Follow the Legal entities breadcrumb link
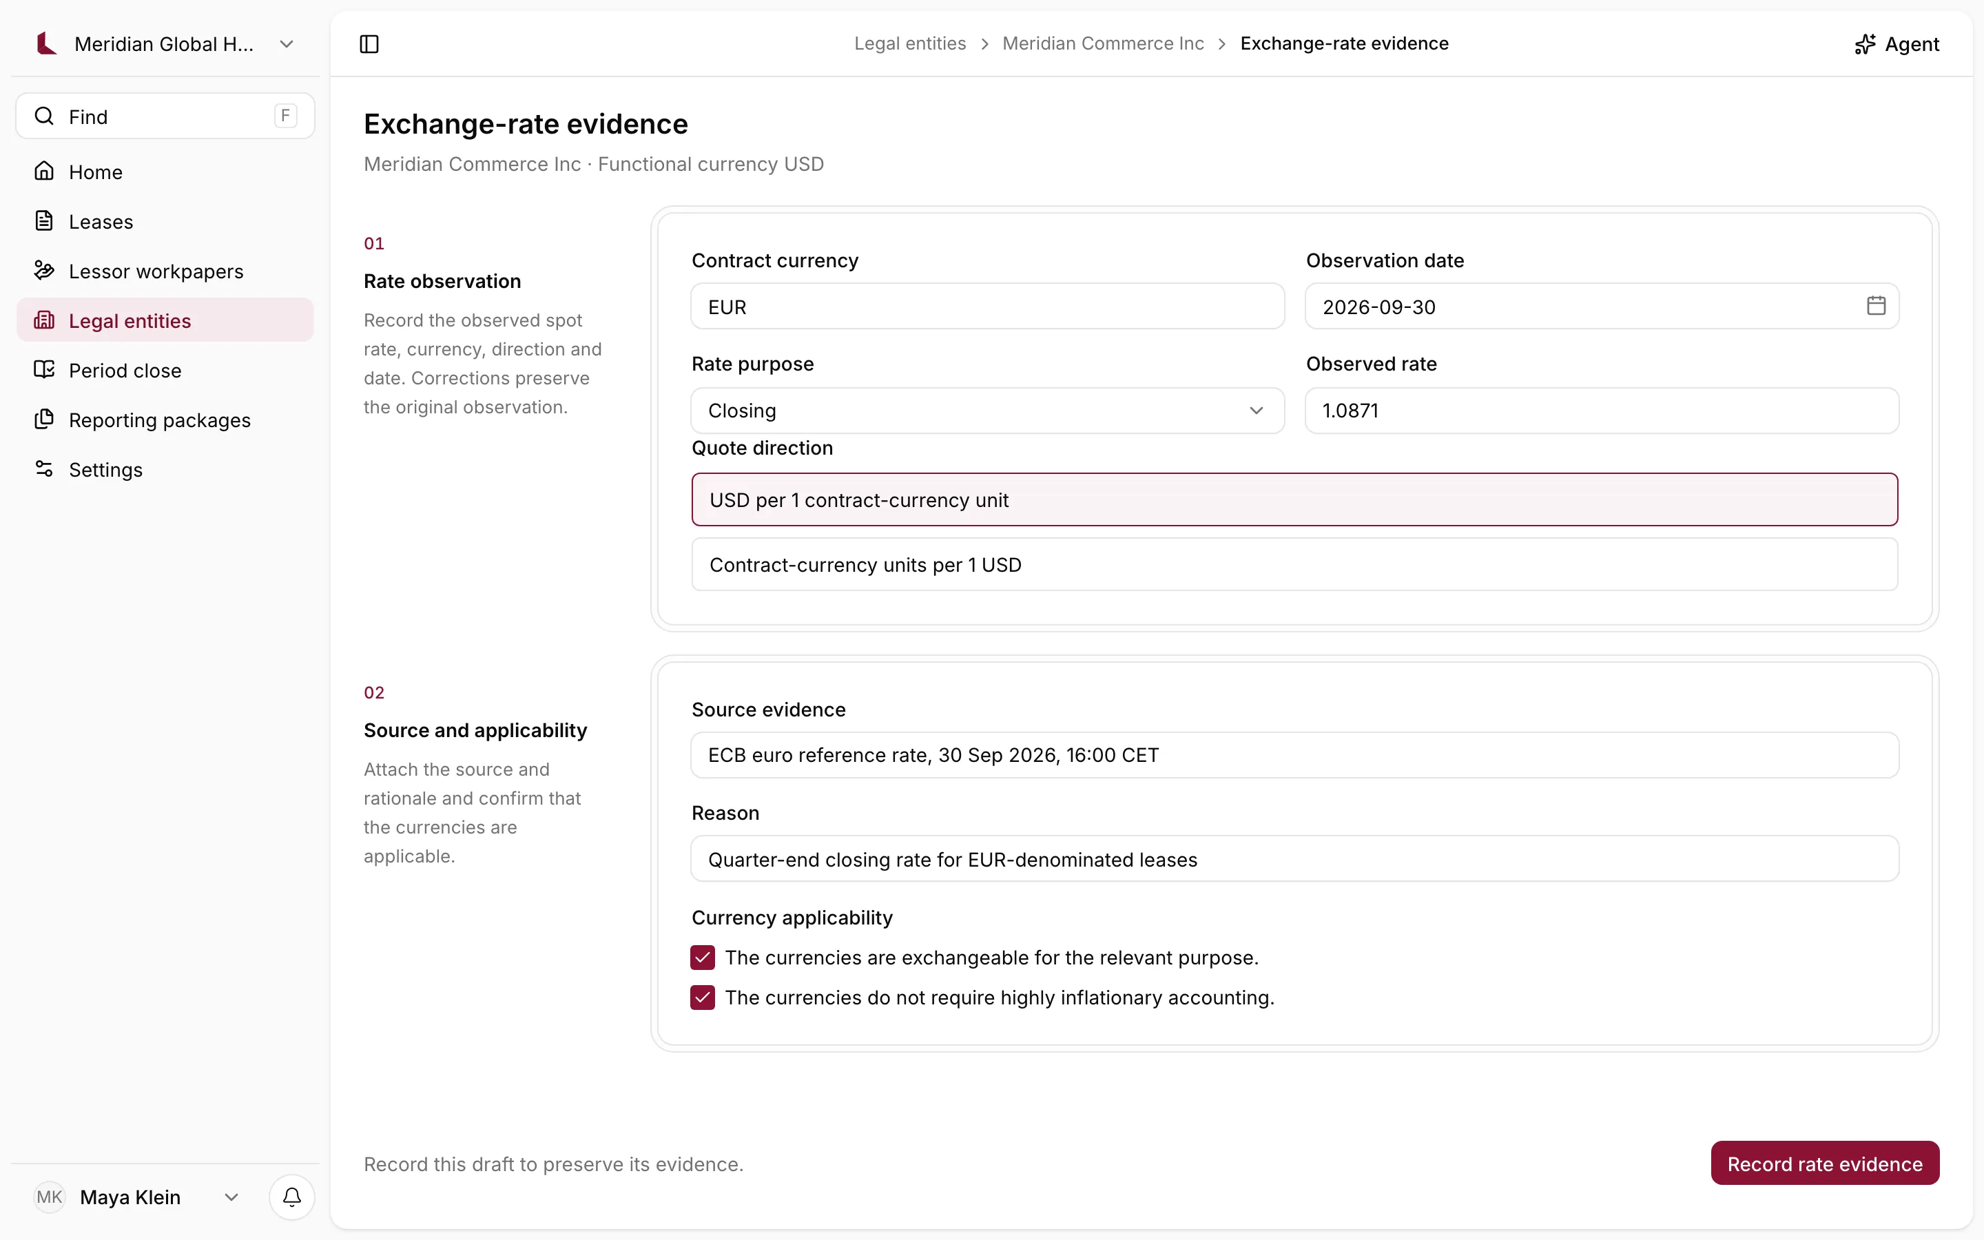Screen dimensions: 1984x1240 coord(910,43)
